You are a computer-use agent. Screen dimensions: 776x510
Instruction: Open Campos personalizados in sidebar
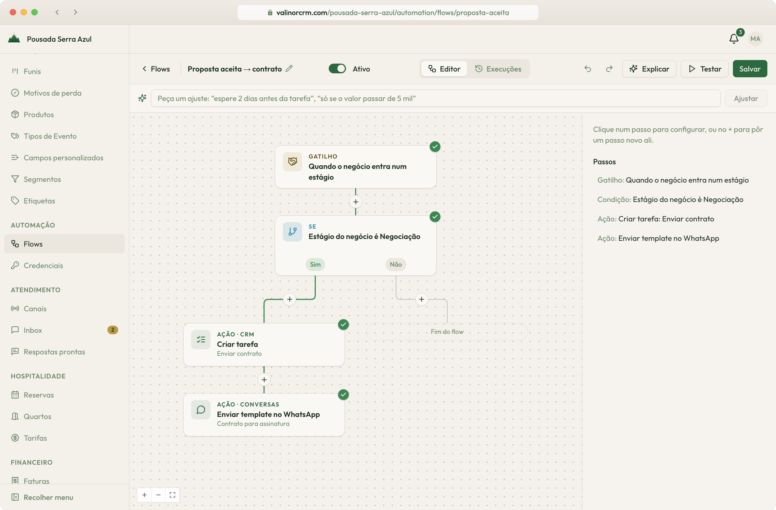point(64,157)
